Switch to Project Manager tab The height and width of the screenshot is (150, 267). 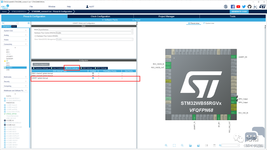pyautogui.click(x=167, y=16)
